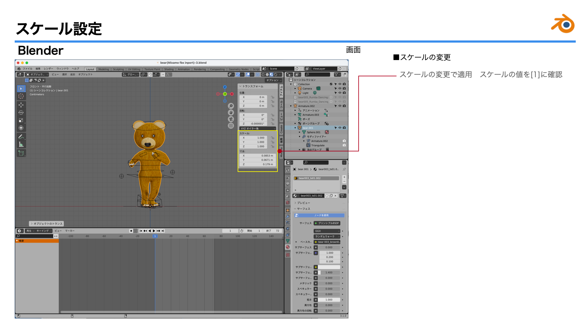
Task: Click the red X axis on the gizmo
Action: click(x=232, y=94)
